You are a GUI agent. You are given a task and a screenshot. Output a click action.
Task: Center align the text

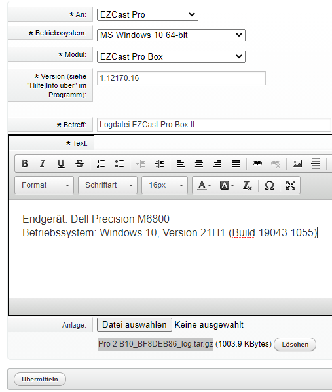(199, 163)
